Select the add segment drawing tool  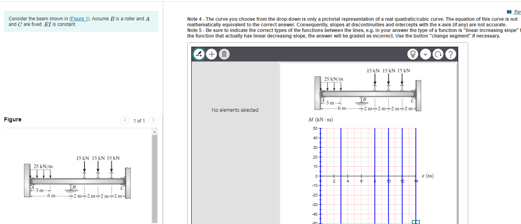point(199,54)
